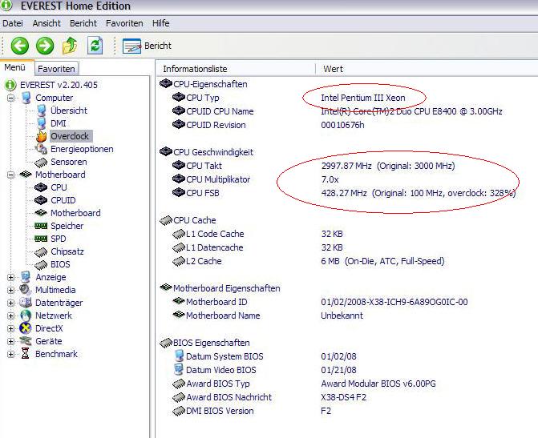
Task: Open the Favoriten menu in menu bar
Action: coord(124,23)
